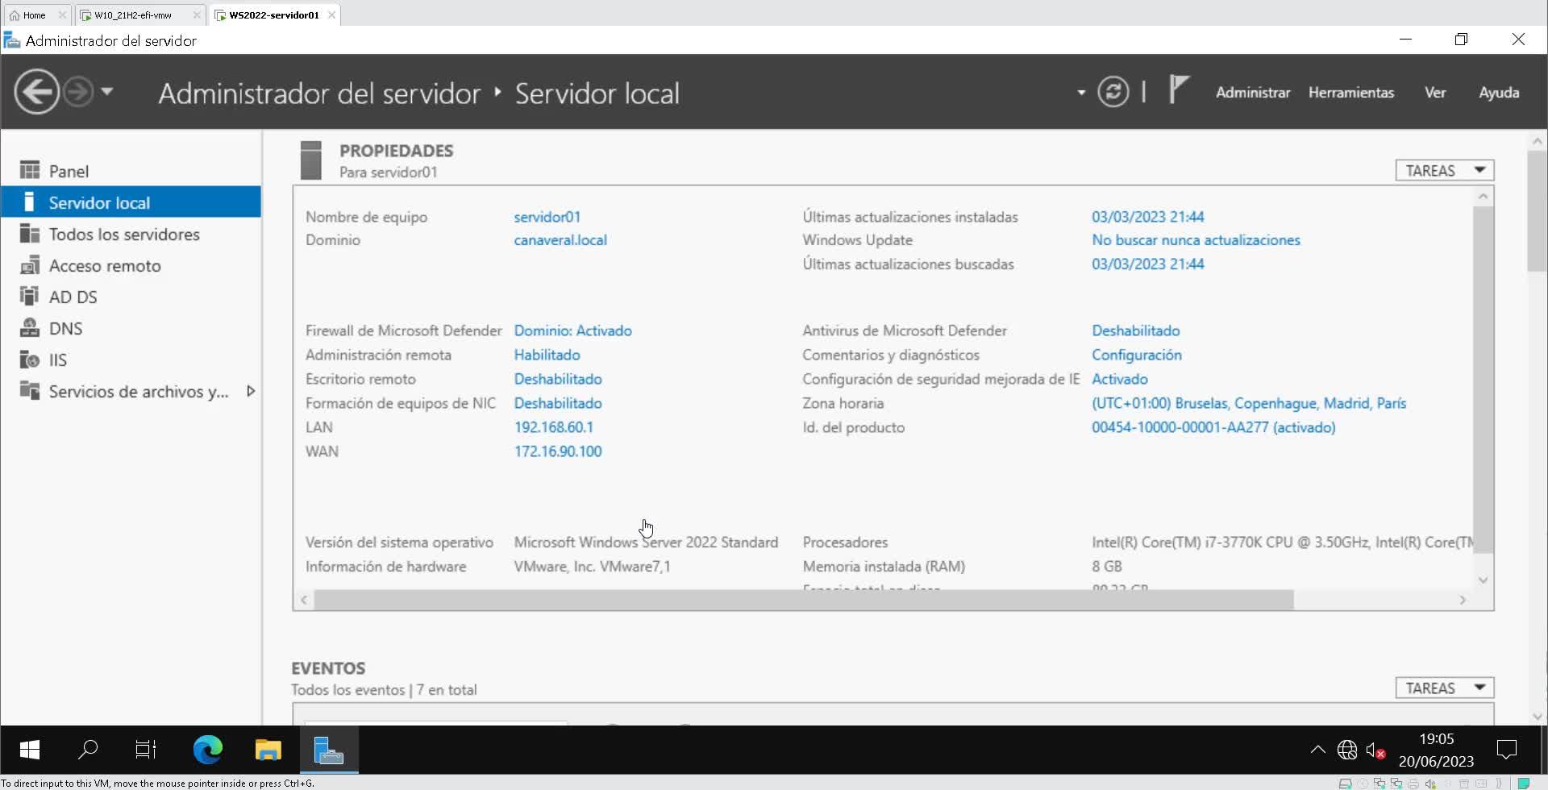Click the Propiedades vertical scrollbar down arrow
This screenshot has width=1548, height=790.
[x=1483, y=580]
